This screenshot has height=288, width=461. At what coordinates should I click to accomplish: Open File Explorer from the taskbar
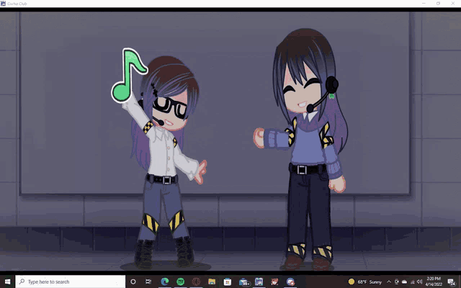pos(212,282)
